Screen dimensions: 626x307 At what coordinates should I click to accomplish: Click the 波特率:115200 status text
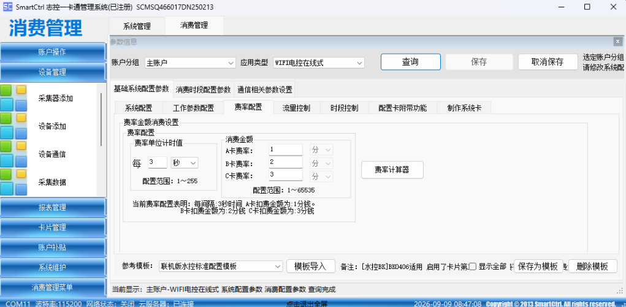tap(59, 304)
